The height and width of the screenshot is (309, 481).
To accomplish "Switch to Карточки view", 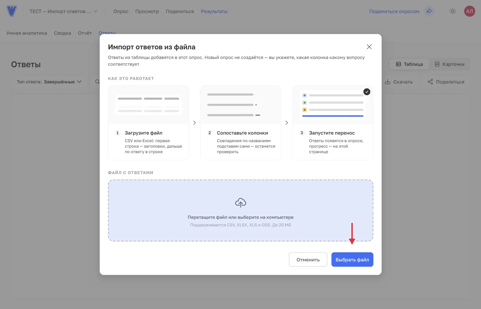I will coord(450,64).
